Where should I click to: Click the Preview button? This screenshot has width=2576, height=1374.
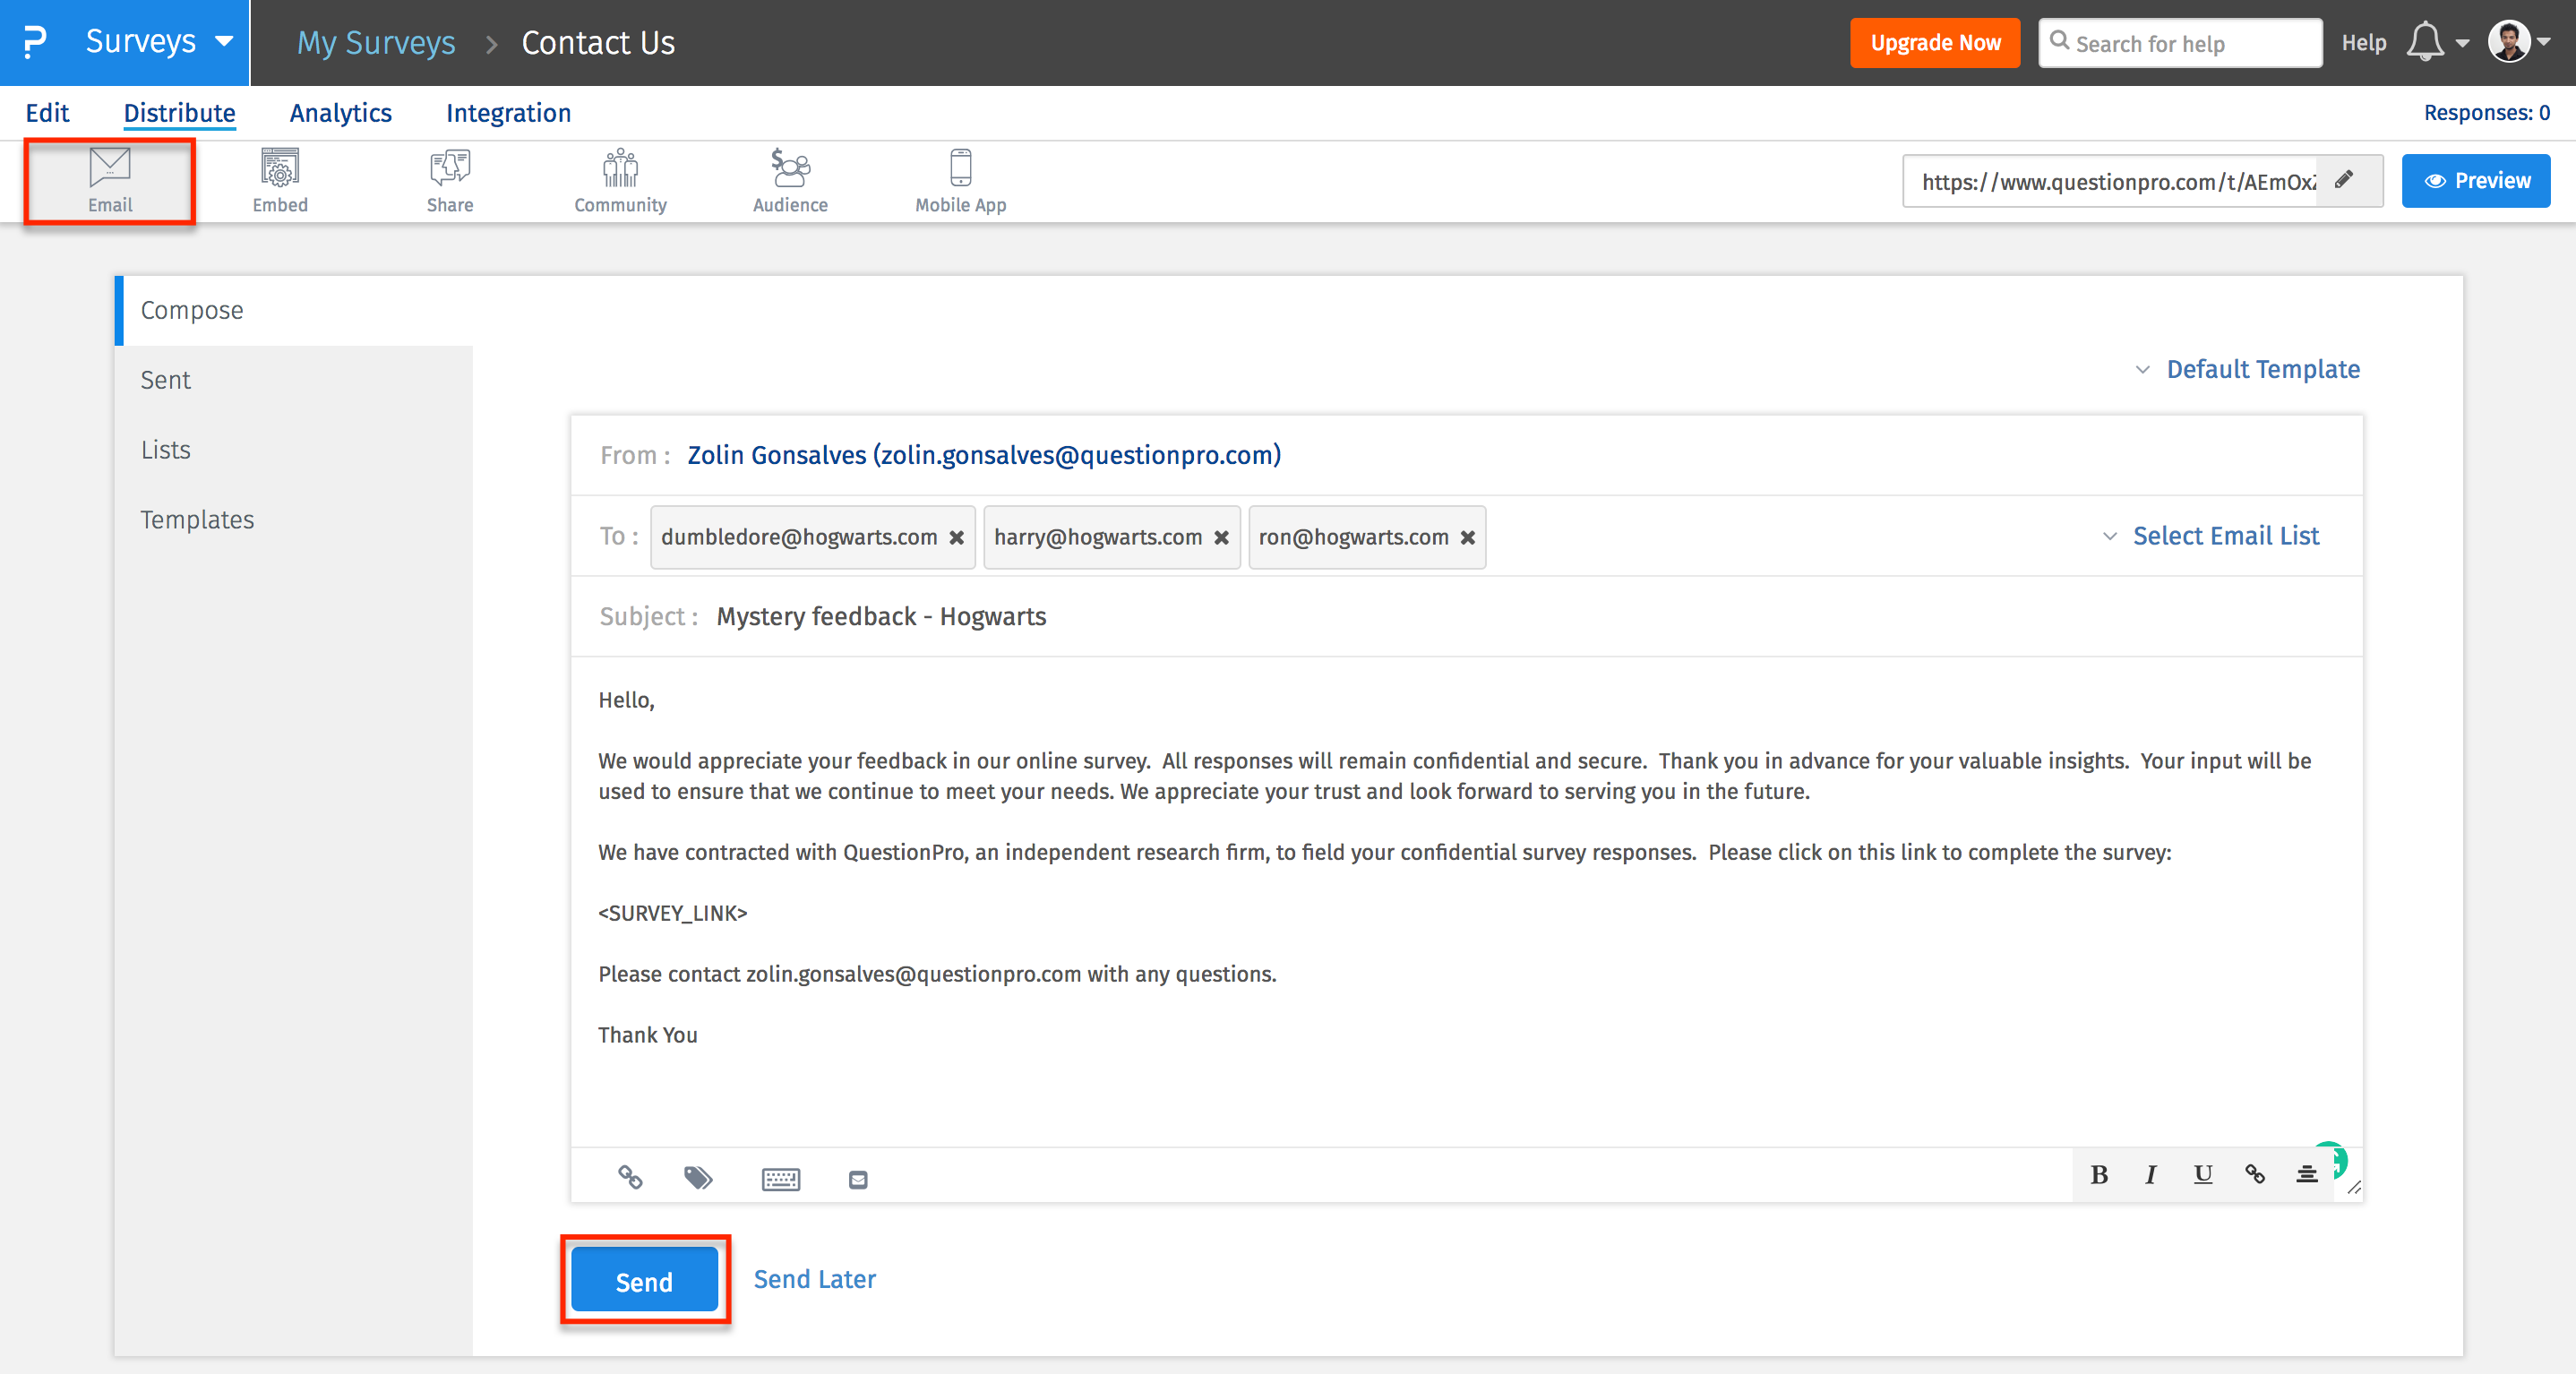click(x=2476, y=181)
